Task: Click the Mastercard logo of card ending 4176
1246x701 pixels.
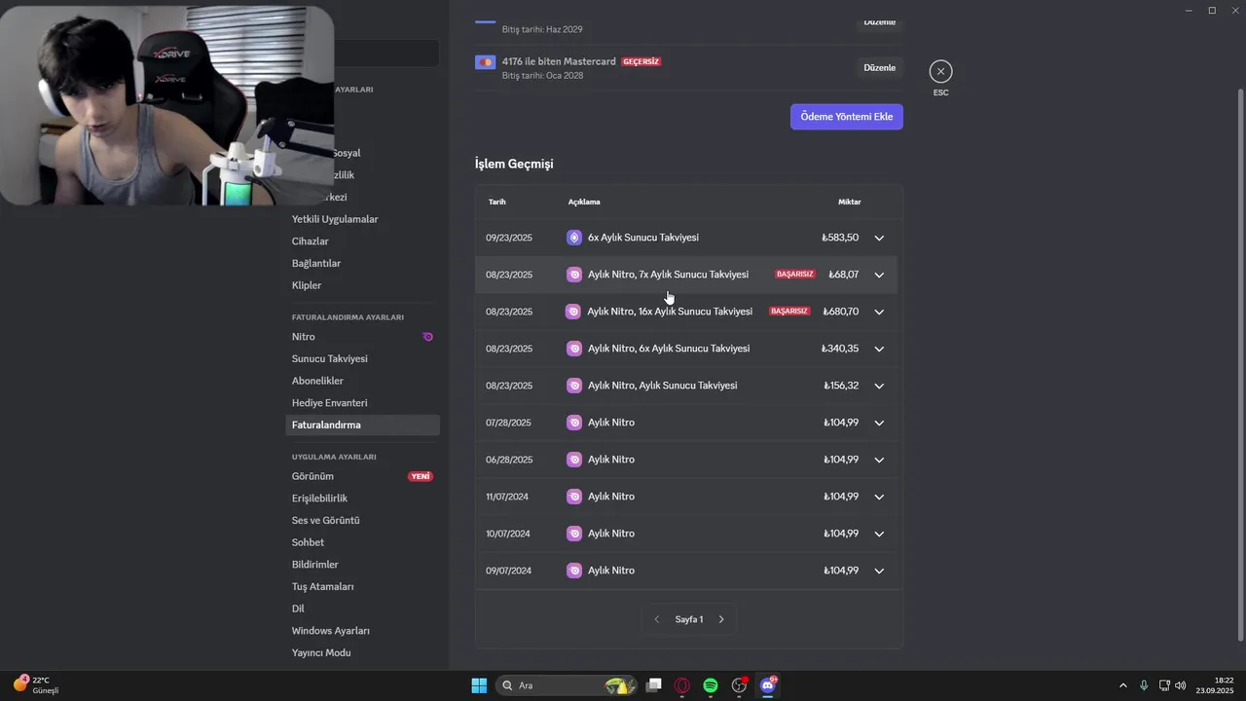Action: pos(485,62)
